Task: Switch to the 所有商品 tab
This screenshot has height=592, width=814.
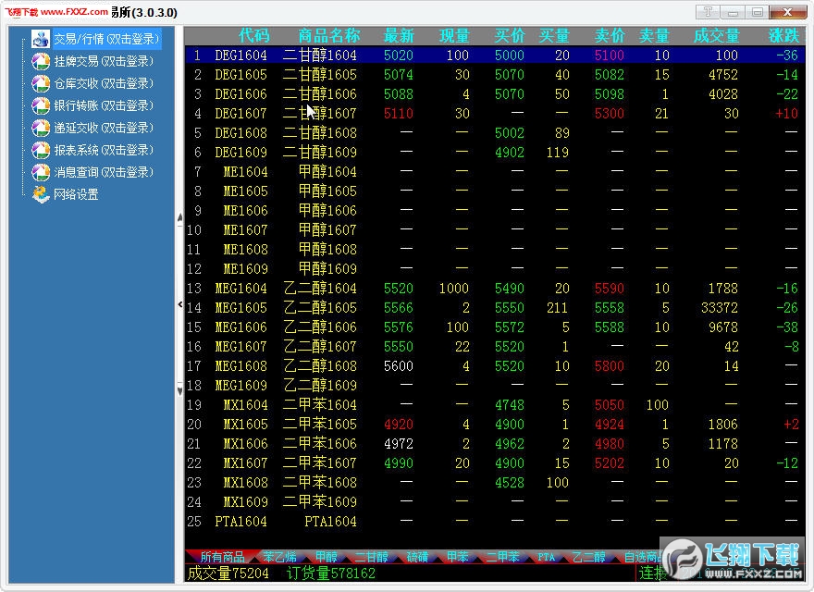Action: point(222,557)
